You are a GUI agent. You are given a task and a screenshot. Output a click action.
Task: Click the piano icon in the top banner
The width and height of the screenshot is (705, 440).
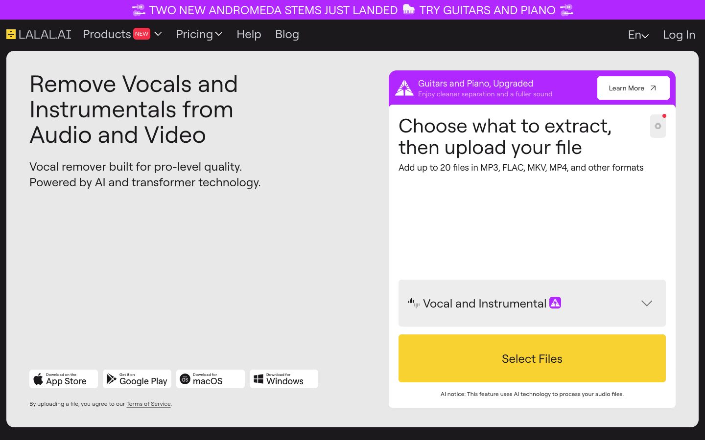(x=409, y=9)
